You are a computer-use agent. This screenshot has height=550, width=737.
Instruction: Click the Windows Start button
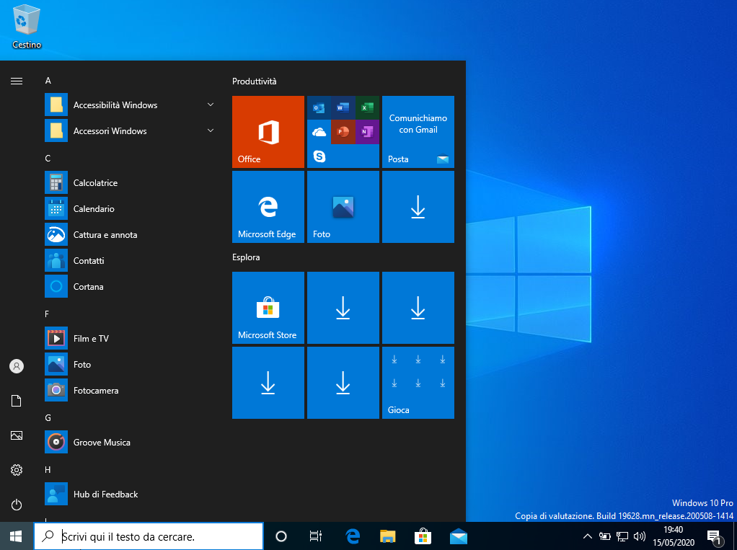pos(17,536)
